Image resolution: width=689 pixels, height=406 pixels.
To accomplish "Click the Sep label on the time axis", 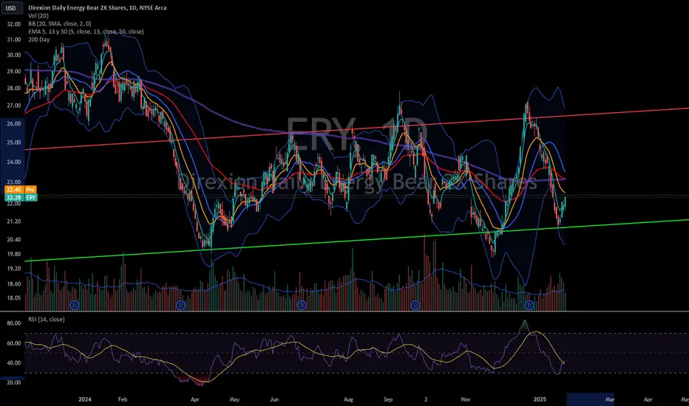I will click(x=388, y=399).
